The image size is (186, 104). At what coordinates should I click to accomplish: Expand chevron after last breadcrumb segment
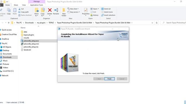coord(132,23)
